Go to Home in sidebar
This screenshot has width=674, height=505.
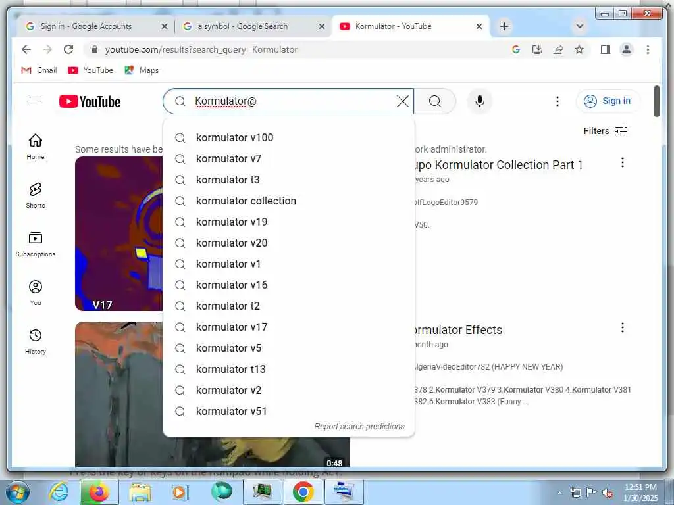click(36, 147)
